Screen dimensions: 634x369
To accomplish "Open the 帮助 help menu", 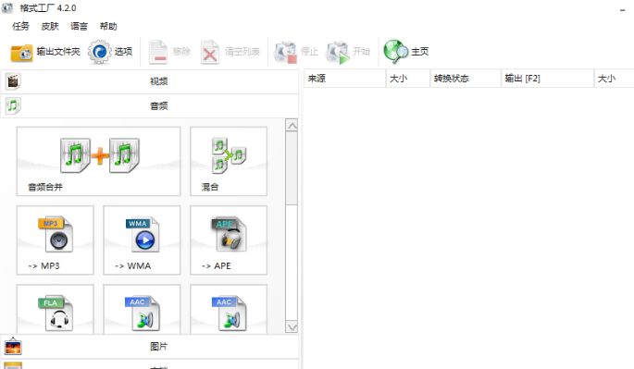I will coord(108,26).
